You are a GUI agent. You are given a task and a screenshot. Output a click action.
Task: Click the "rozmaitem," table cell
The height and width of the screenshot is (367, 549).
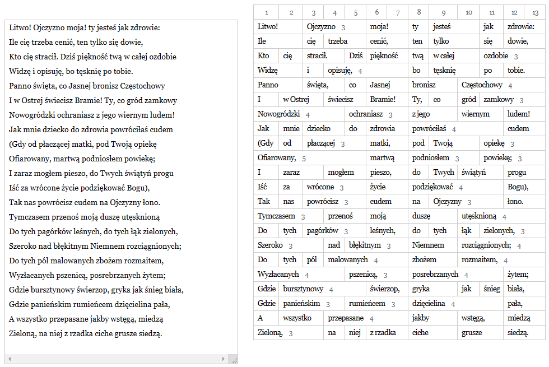tap(501, 260)
